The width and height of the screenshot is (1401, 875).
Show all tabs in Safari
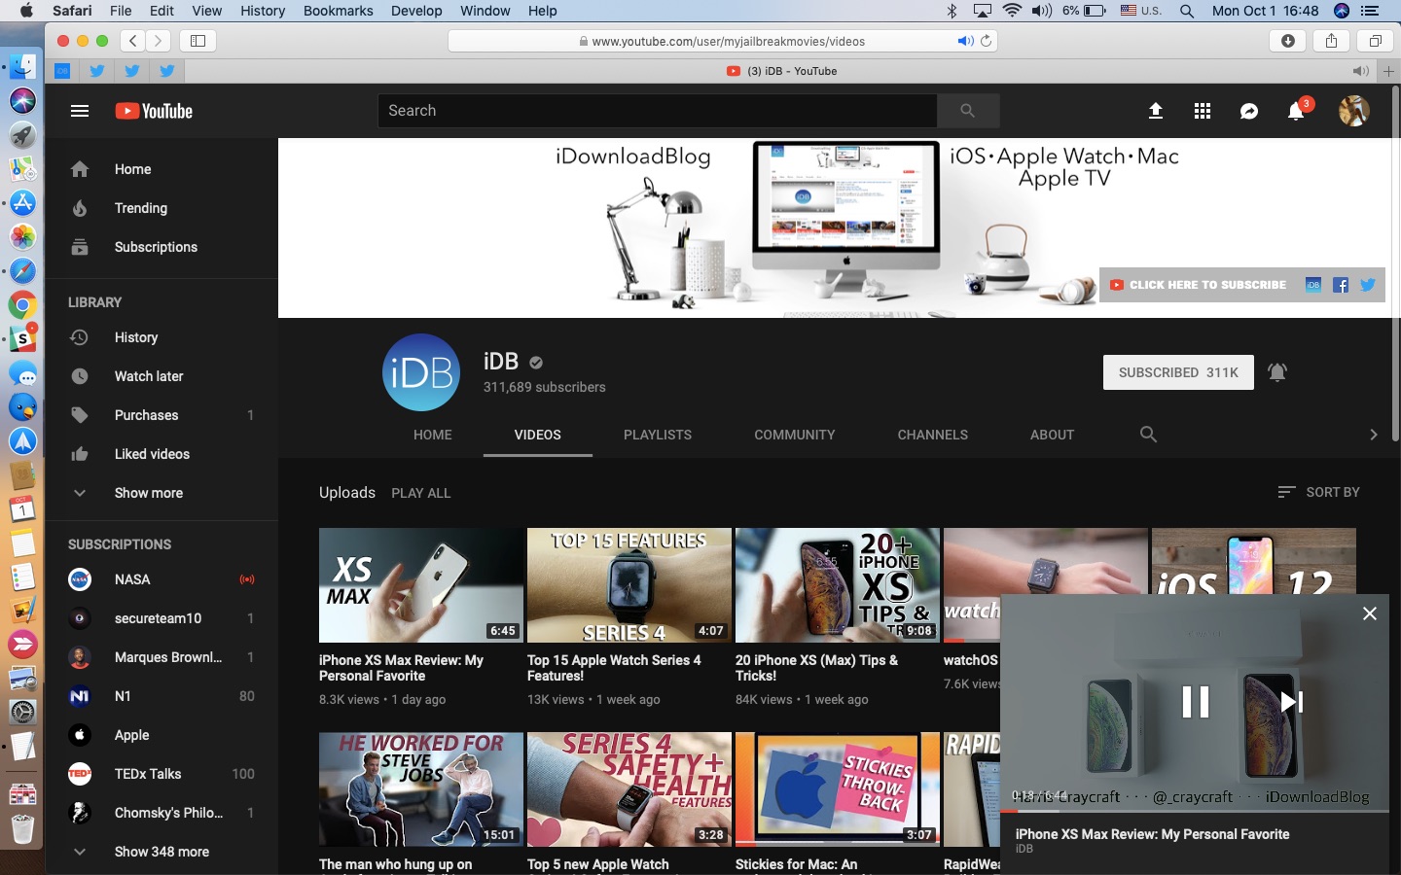1376,41
